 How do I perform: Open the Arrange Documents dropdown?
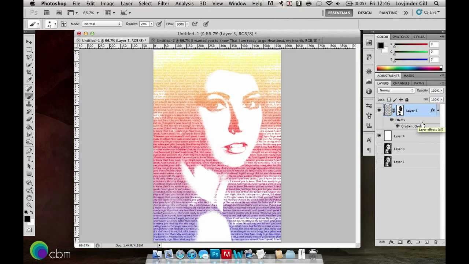click(110, 13)
